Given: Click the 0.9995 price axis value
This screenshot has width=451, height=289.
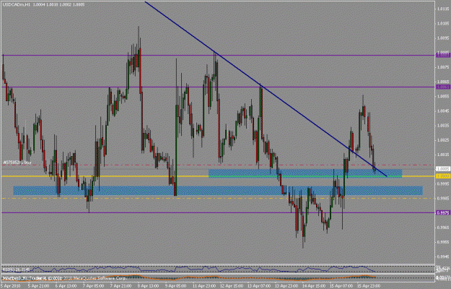Looking at the screenshot, I should [x=442, y=184].
